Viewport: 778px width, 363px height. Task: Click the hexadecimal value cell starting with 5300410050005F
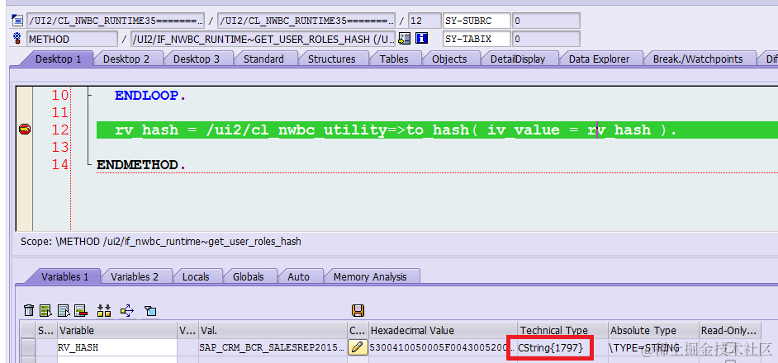(x=443, y=347)
